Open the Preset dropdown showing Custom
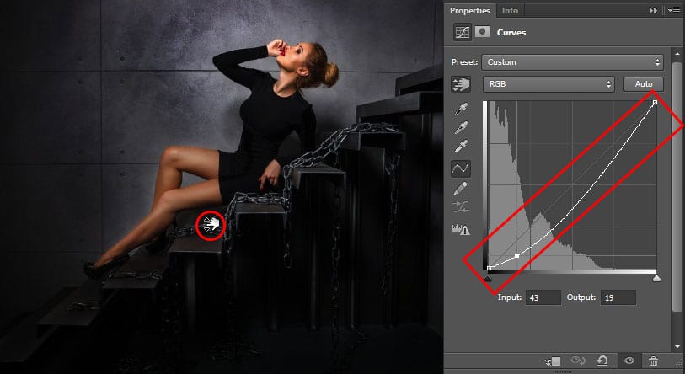Screen dimensions: 685x374 tap(572, 62)
